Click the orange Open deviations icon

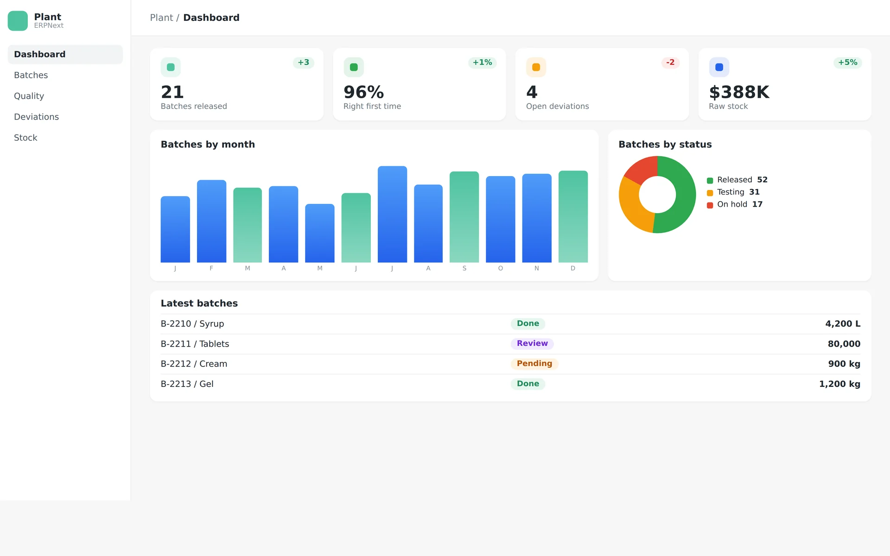click(x=536, y=67)
